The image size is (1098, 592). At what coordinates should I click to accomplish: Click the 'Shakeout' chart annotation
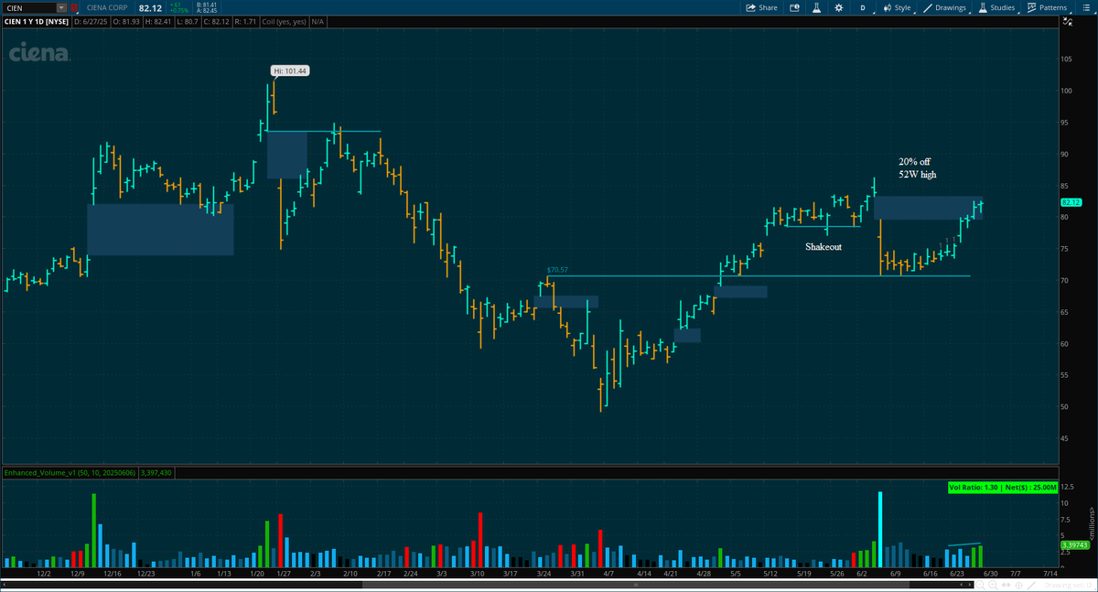(823, 247)
